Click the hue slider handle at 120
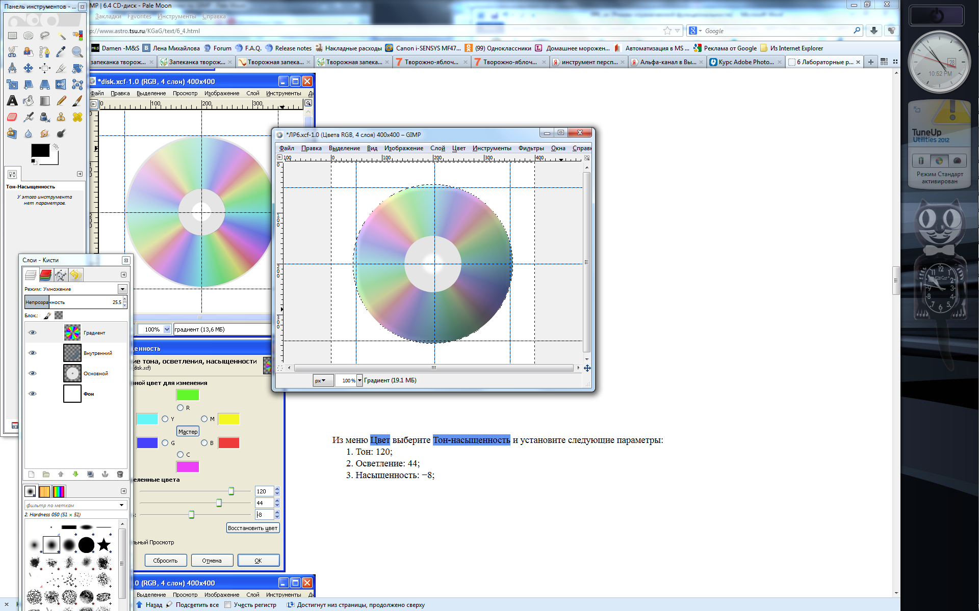Image resolution: width=979 pixels, height=611 pixels. pos(231,491)
